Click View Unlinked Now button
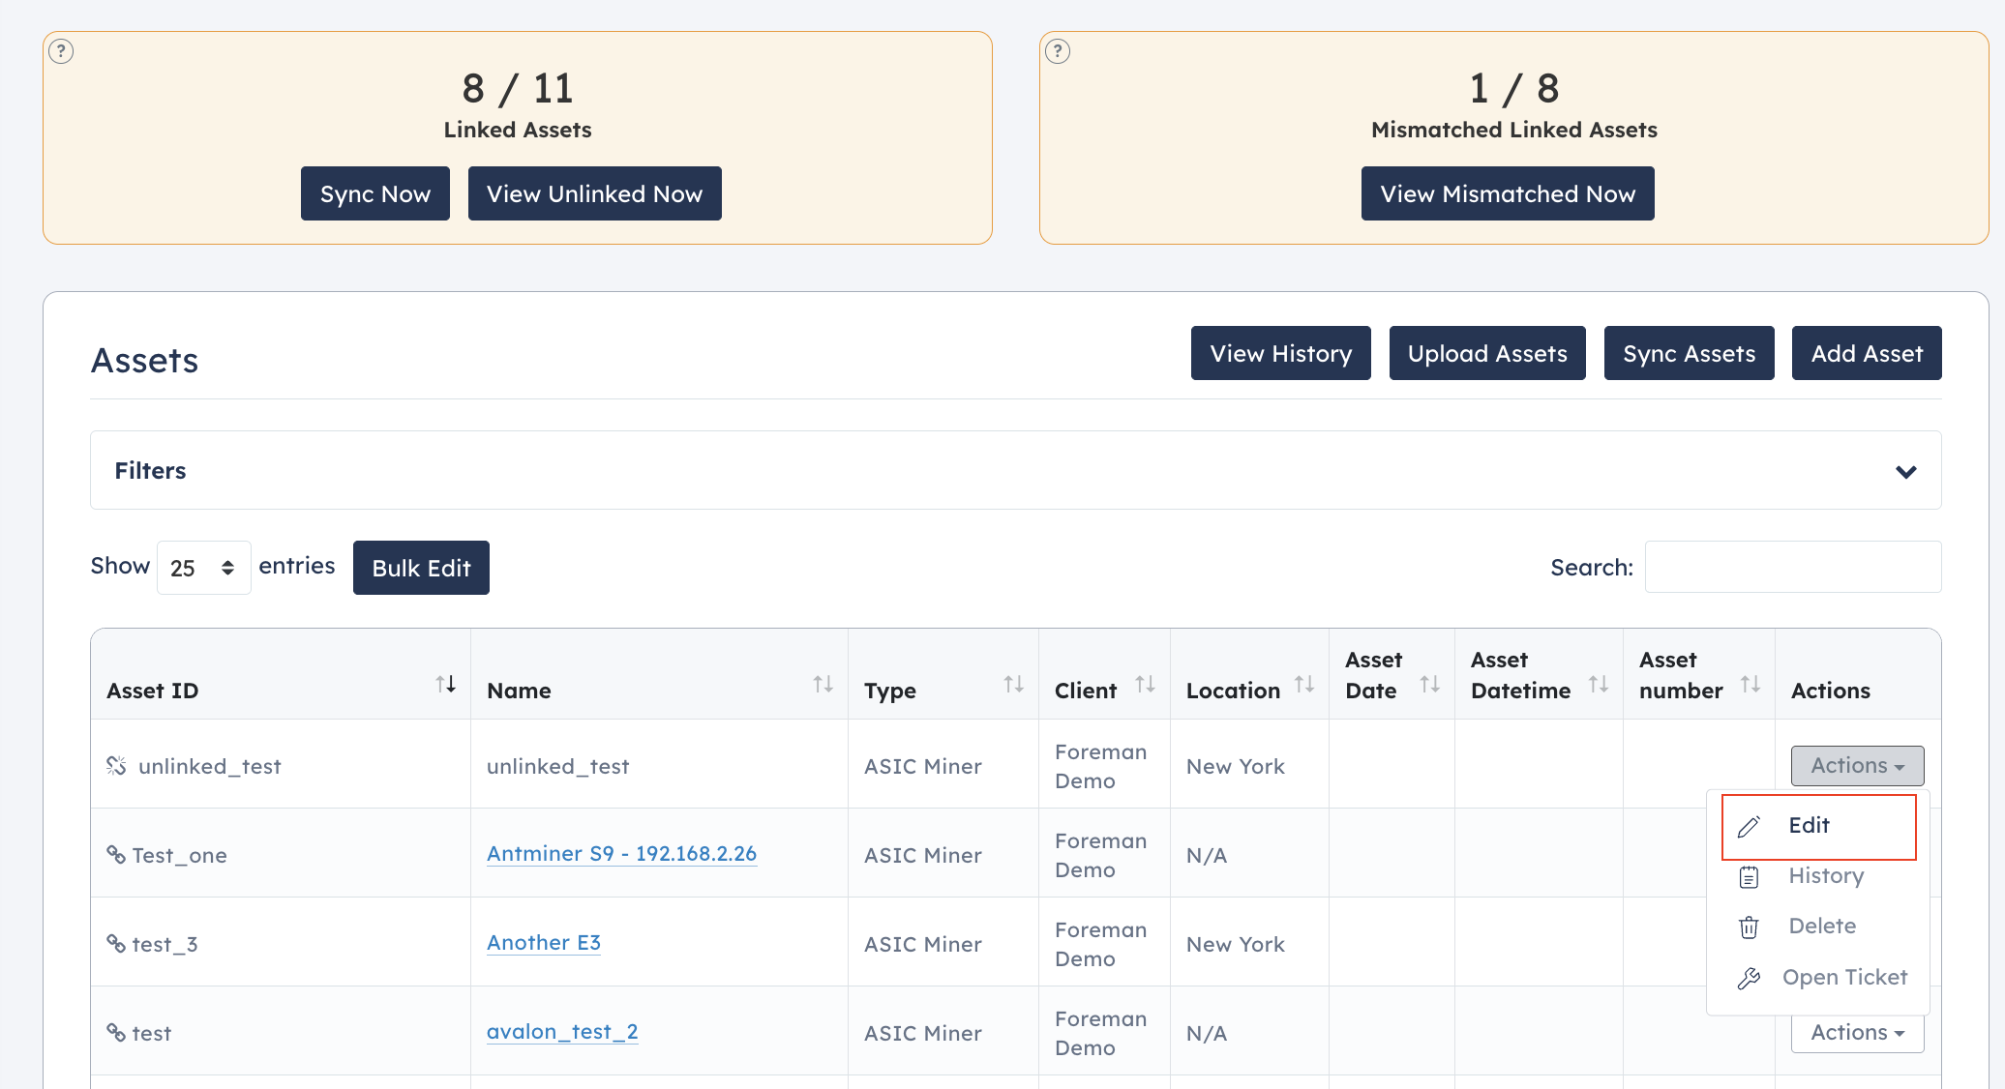 pos(594,193)
